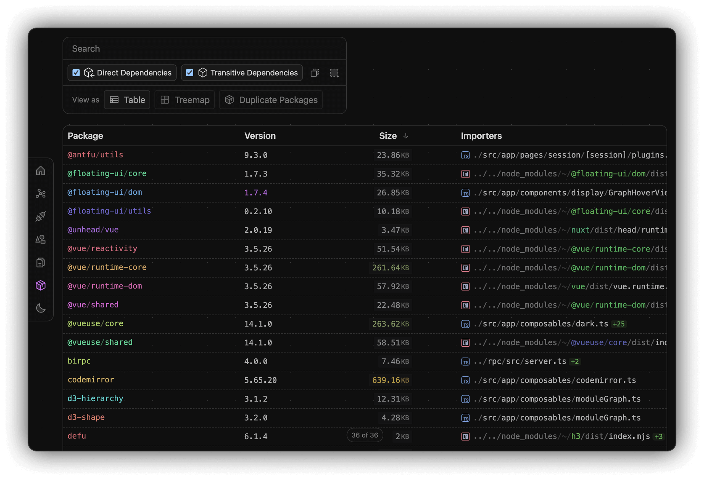This screenshot has width=704, height=479.
Task: Open the module graph sidebar icon
Action: 41,194
